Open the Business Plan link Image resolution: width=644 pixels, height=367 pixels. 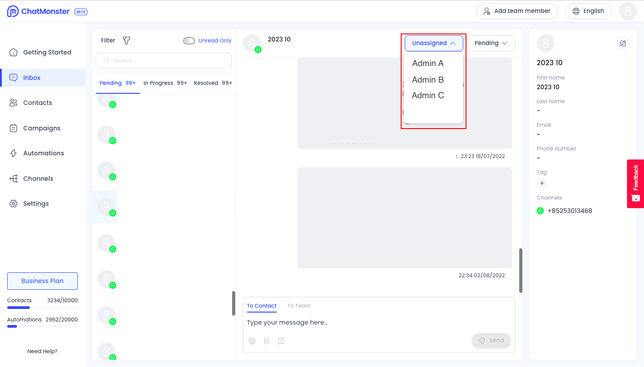(x=42, y=281)
